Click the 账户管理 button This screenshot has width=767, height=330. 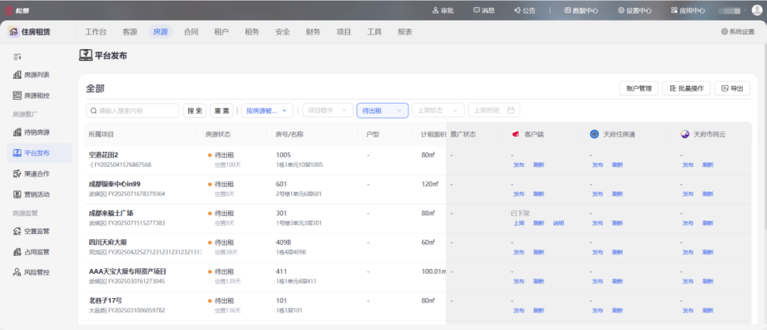[x=639, y=89]
